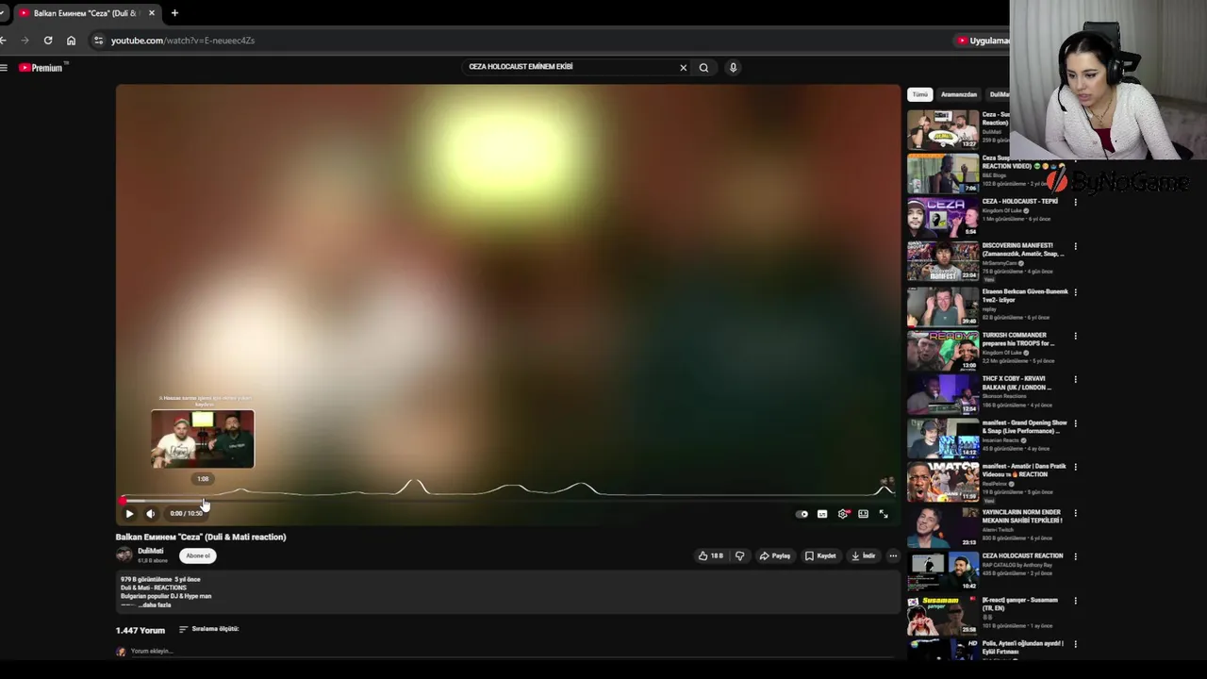
Task: Open the 5:54 CEZA thumbnail
Action: point(943,218)
